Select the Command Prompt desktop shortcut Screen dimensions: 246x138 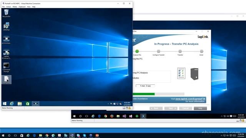[x=6, y=67]
